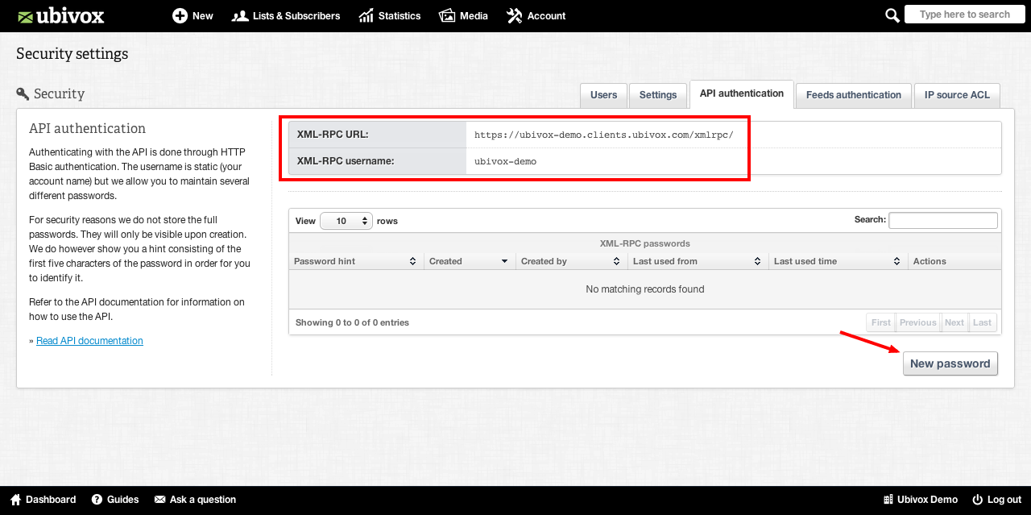The width and height of the screenshot is (1031, 515).
Task: Sort by Created column
Action: coord(470,261)
